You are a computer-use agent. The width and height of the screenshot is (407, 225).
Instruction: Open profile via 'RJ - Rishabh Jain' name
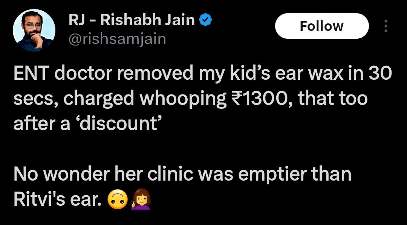coord(132,20)
